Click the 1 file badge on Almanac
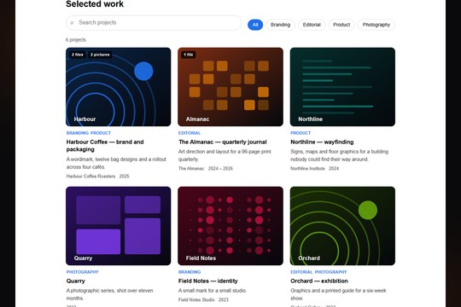461x307 pixels. (188, 55)
